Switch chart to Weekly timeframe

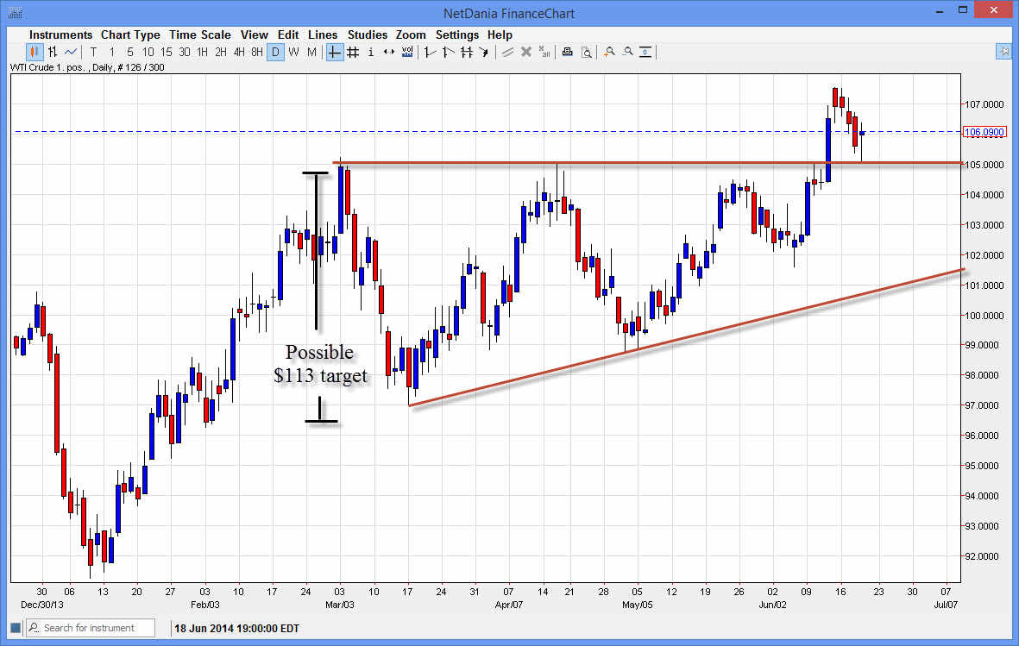click(x=293, y=52)
